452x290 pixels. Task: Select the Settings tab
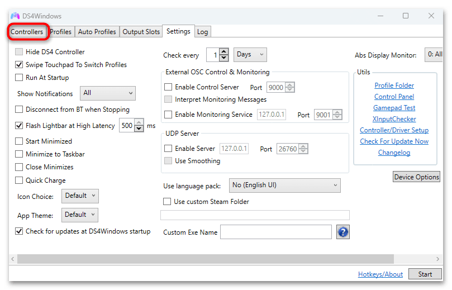click(x=178, y=31)
